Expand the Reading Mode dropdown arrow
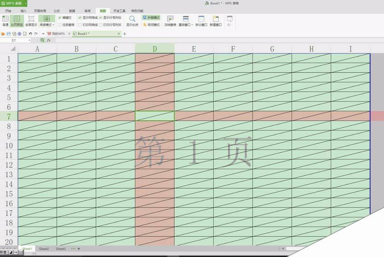This screenshot has height=257, width=384. pos(53,25)
